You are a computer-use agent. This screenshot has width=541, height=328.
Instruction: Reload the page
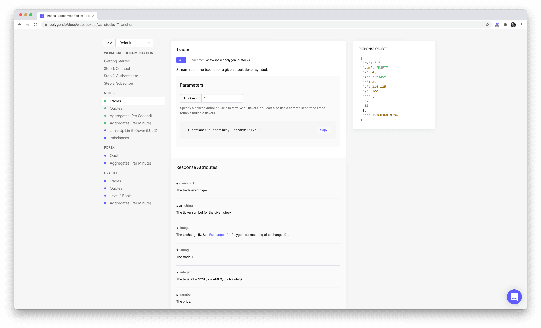point(36,25)
